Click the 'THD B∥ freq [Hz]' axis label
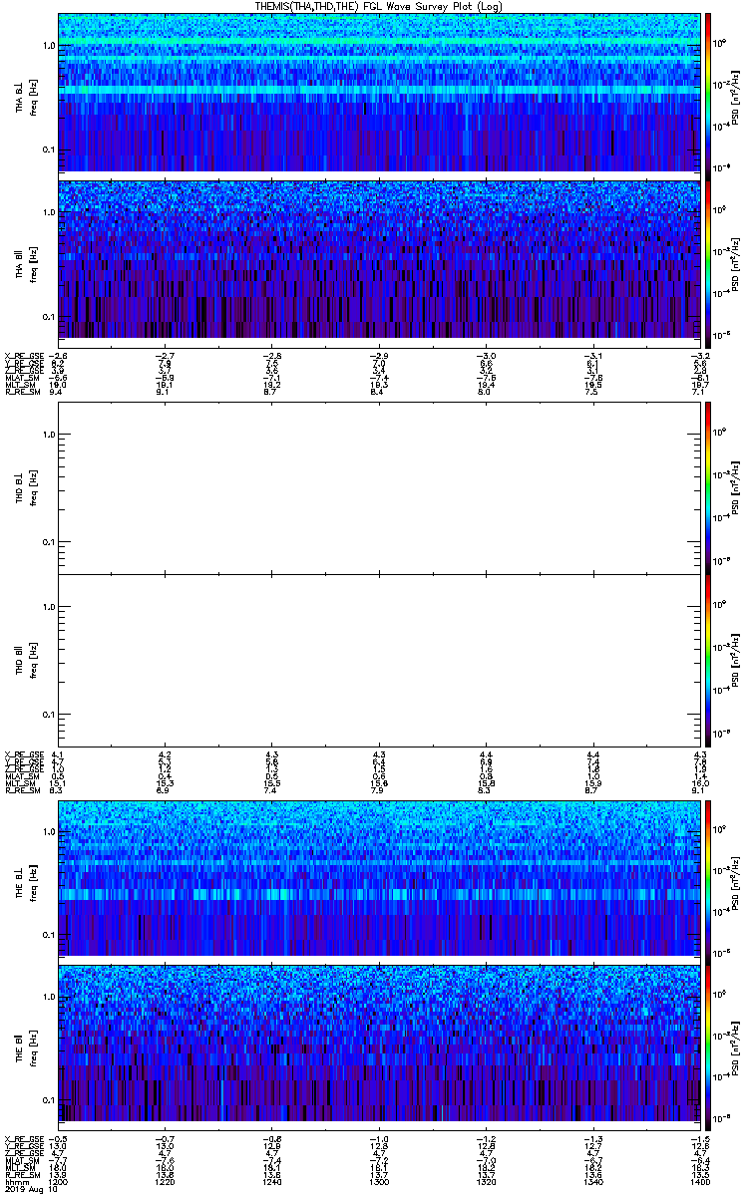Viewport: 748px width, 1196px height. [25, 659]
